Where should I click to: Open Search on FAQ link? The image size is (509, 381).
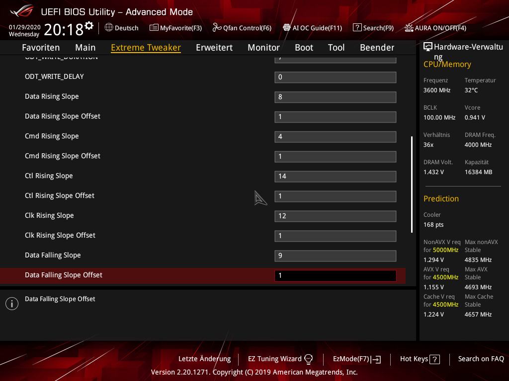[481, 359]
